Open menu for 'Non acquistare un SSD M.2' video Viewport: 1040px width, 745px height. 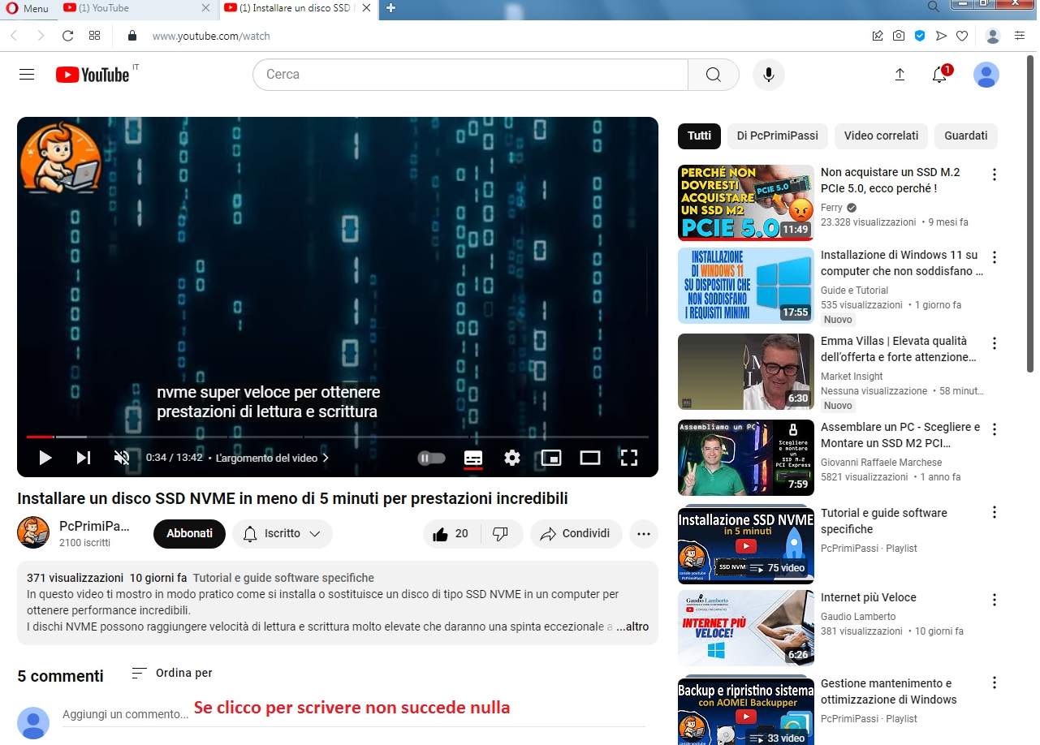coord(994,174)
